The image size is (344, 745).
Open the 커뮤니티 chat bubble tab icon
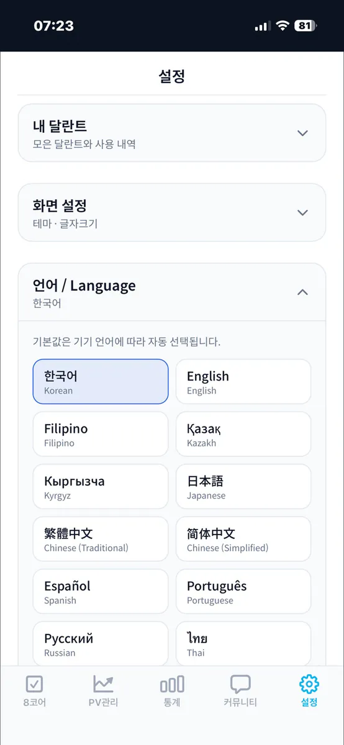240,684
